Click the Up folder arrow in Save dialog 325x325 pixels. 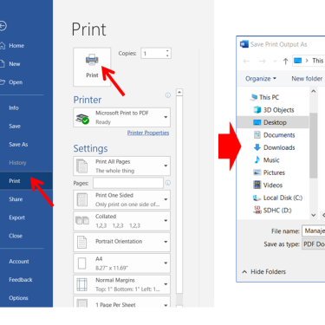coord(285,61)
